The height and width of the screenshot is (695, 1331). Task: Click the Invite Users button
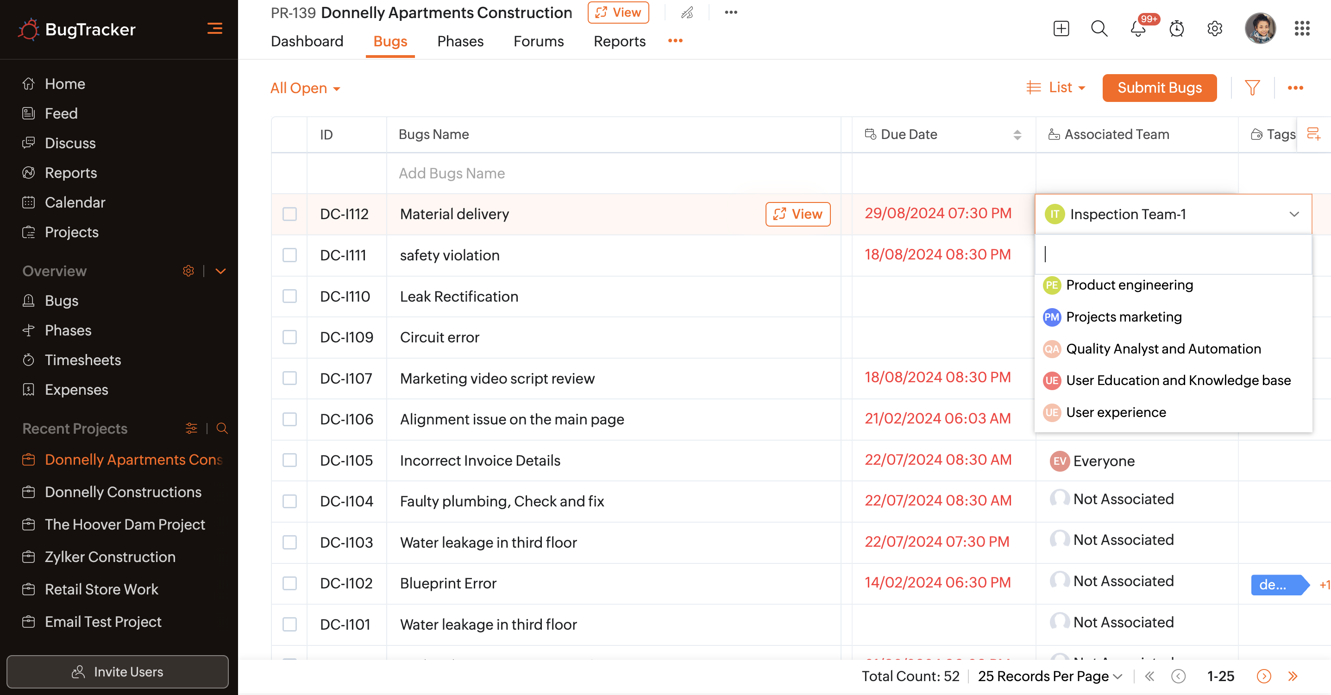tap(117, 671)
